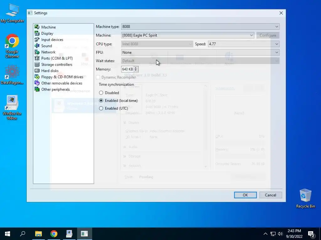
Task: Open the Wait states dropdown
Action: [x=200, y=61]
